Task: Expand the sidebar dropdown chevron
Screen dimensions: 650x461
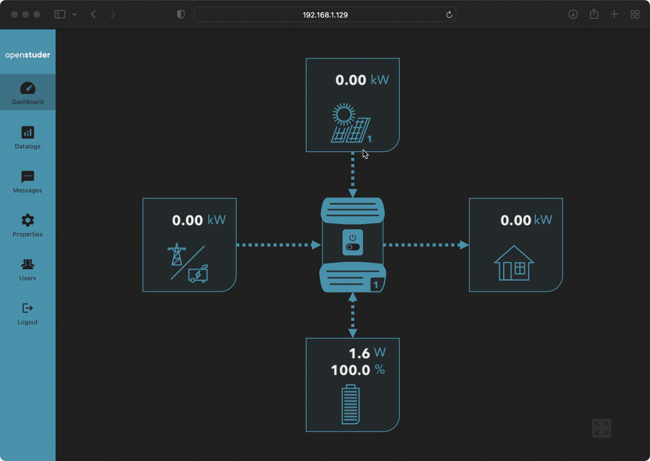Action: (x=75, y=14)
